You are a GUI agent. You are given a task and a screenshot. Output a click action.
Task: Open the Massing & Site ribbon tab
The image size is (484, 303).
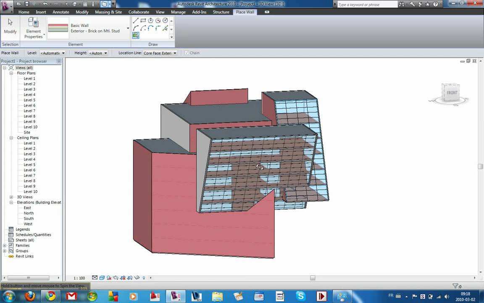(108, 12)
